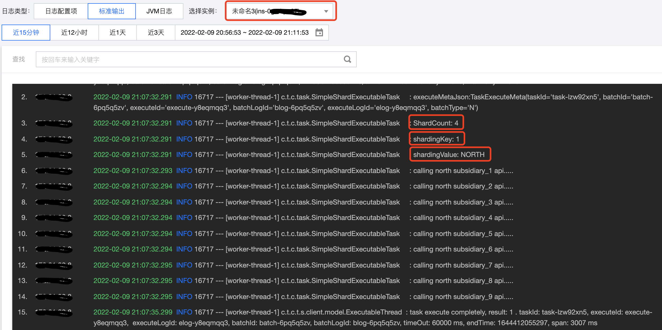Select the 近1天 time range
This screenshot has height=330, width=662.
tap(117, 32)
